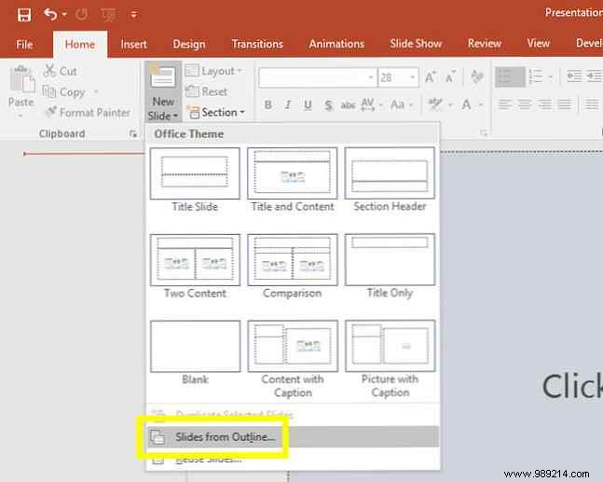603x482 pixels.
Task: Open the Review tab
Action: click(484, 44)
